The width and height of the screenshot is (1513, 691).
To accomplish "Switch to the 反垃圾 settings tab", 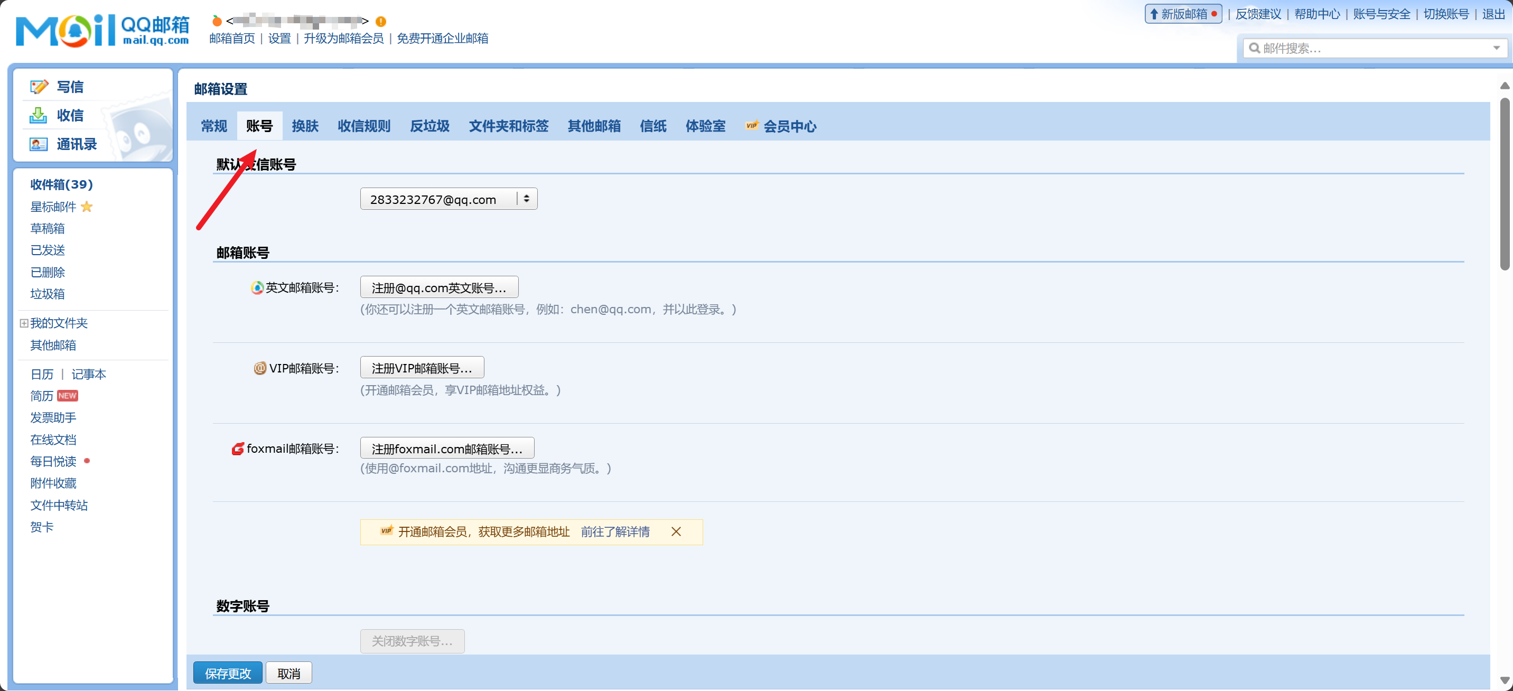I will (x=429, y=126).
